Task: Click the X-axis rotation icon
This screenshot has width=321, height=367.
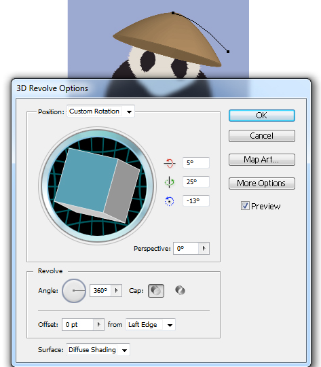Action: tap(170, 163)
